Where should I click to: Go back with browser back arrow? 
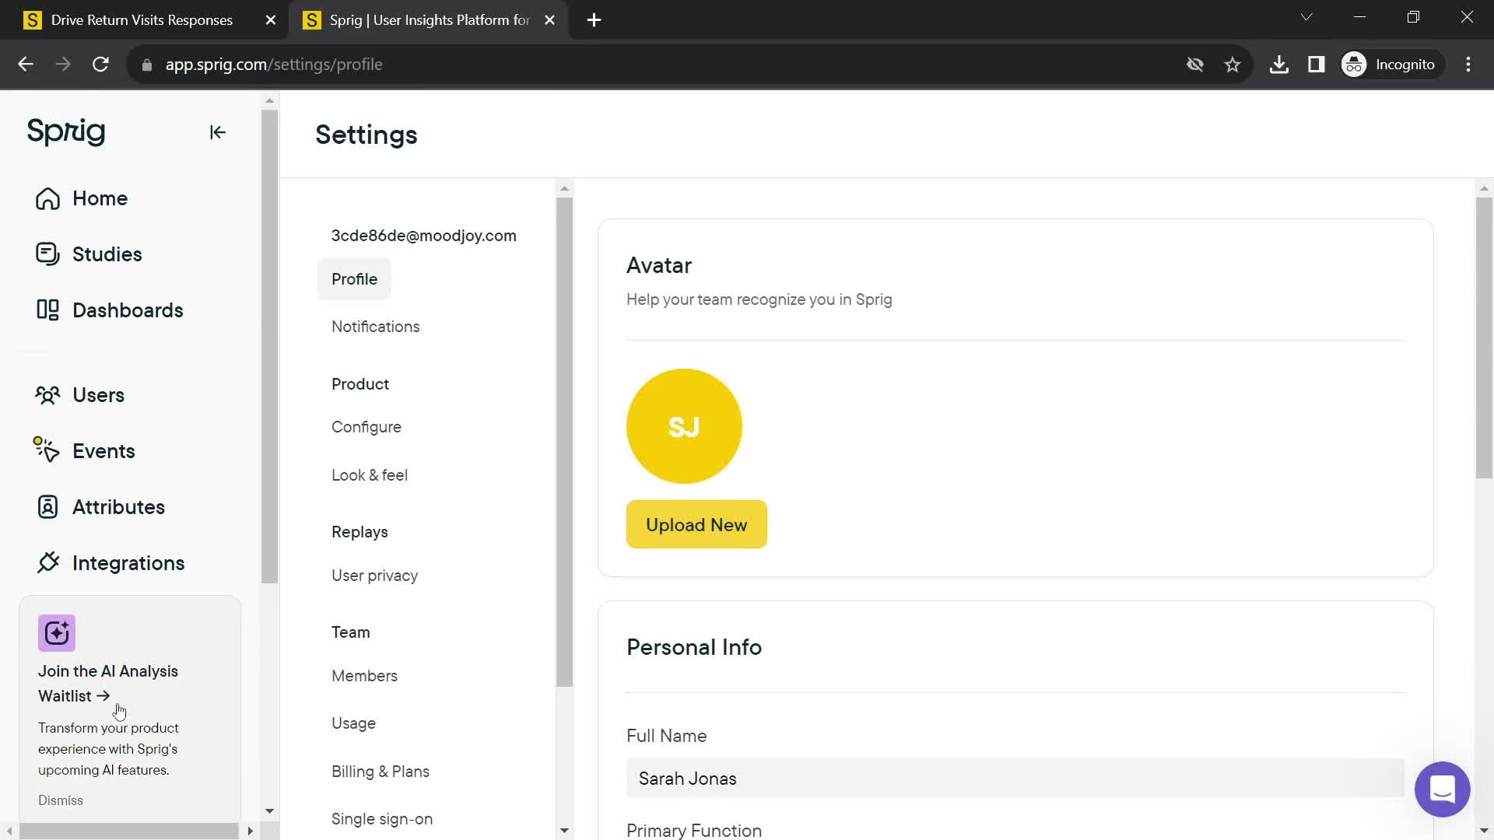point(26,65)
